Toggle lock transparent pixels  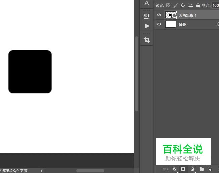point(168,5)
